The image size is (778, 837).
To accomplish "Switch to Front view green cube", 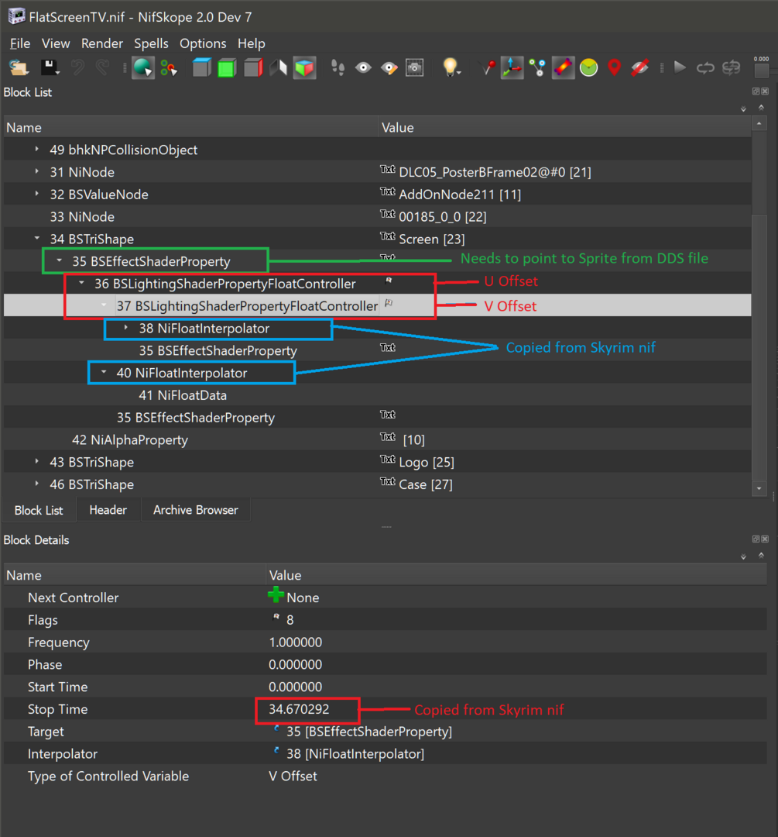I will click(x=227, y=67).
